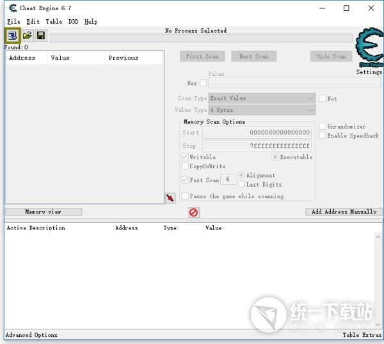Image resolution: width=384 pixels, height=344 pixels.
Task: Enable the Unrandomizer checkbox
Action: [x=323, y=126]
